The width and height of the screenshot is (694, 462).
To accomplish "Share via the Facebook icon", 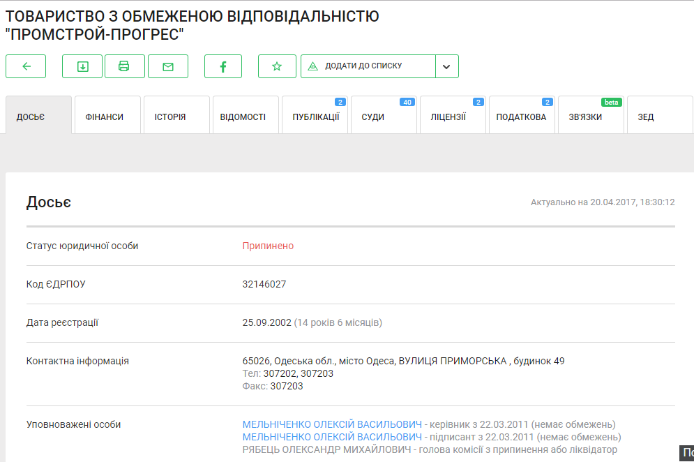I will (x=223, y=66).
